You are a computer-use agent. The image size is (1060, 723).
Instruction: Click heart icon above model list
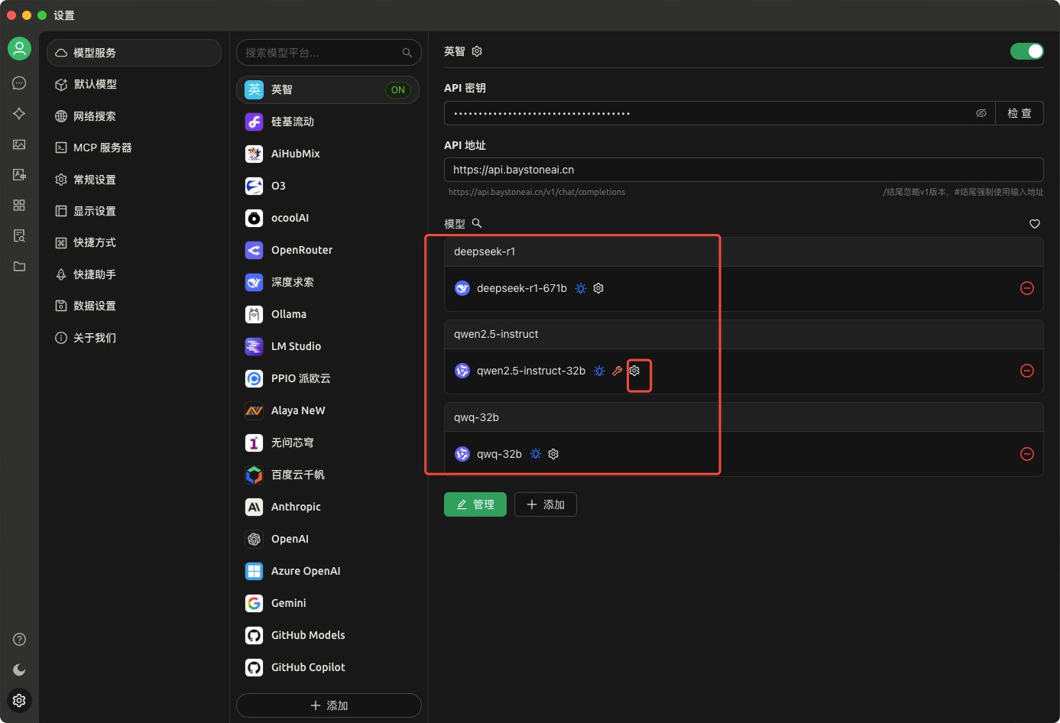click(1035, 224)
